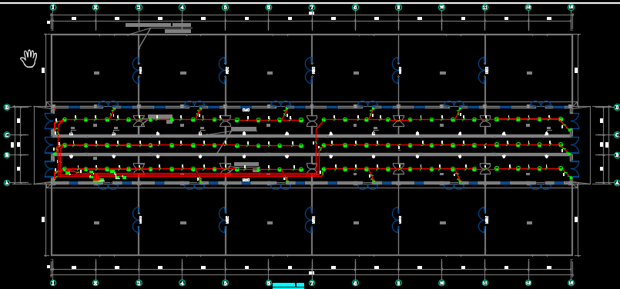This screenshot has width=620, height=289.
Task: Pick axis bubble D on the left side
Action: 7,107
